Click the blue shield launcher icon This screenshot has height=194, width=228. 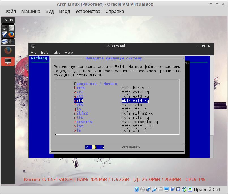[x=5, y=35]
